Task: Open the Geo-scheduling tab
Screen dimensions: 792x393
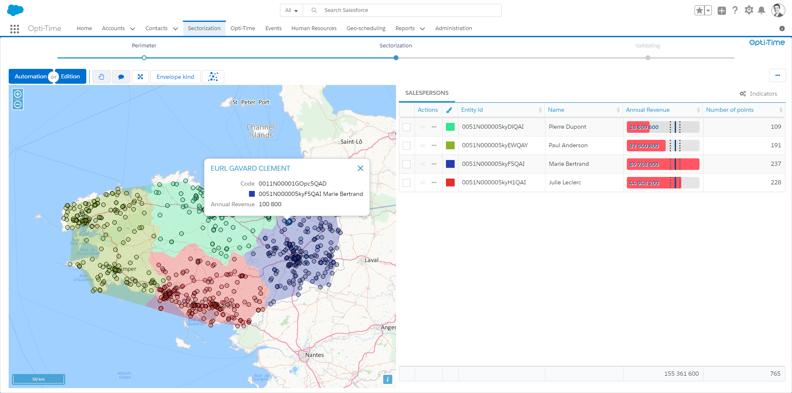Action: pyautogui.click(x=366, y=28)
